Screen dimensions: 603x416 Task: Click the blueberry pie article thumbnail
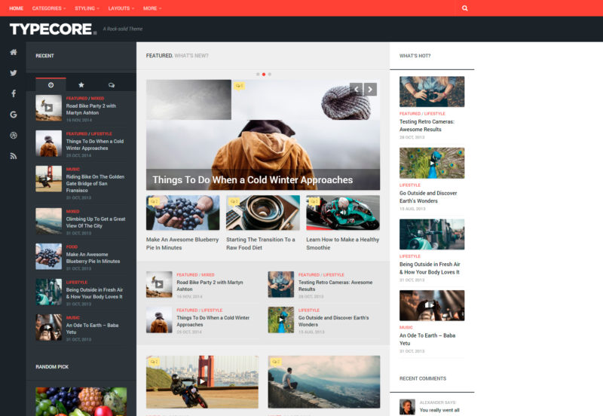click(x=183, y=213)
